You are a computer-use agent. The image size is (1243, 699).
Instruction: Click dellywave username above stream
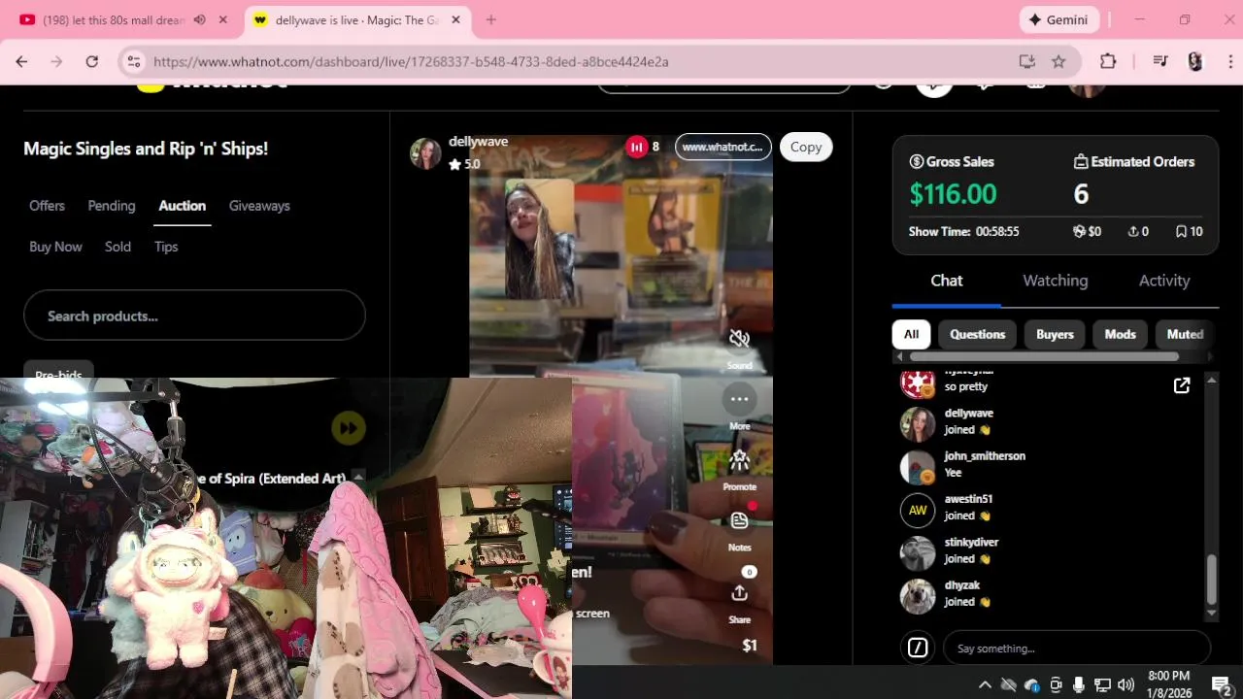point(478,142)
